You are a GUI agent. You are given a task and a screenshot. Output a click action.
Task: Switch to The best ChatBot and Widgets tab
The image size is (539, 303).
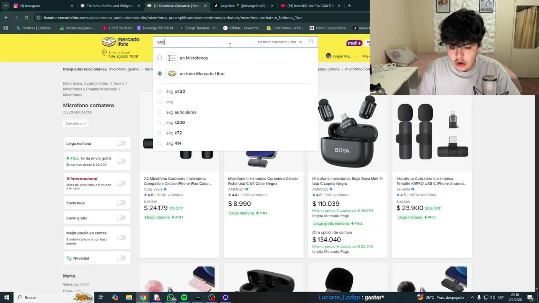pyautogui.click(x=110, y=6)
